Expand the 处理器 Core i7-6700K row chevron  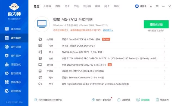(x=164, y=39)
